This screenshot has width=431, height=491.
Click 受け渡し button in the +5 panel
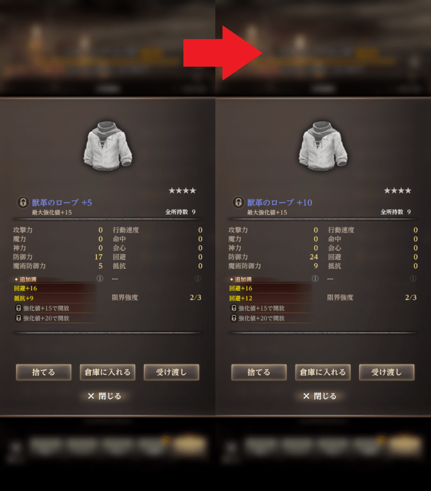tap(171, 373)
